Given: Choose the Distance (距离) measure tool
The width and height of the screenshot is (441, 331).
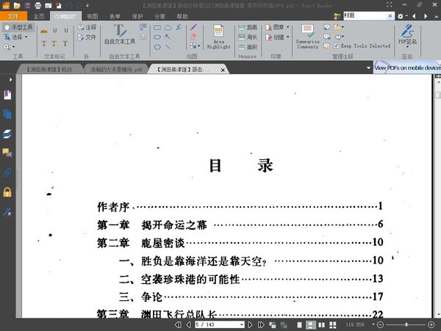Looking at the screenshot, I should click(248, 27).
